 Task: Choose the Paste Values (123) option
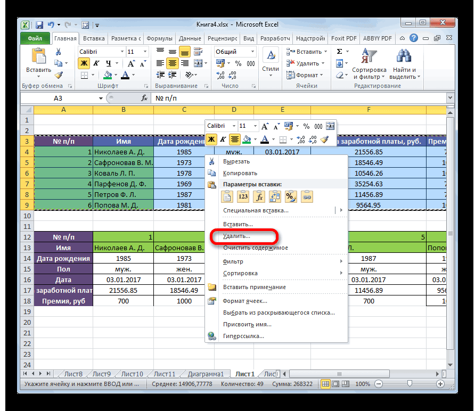pyautogui.click(x=243, y=196)
